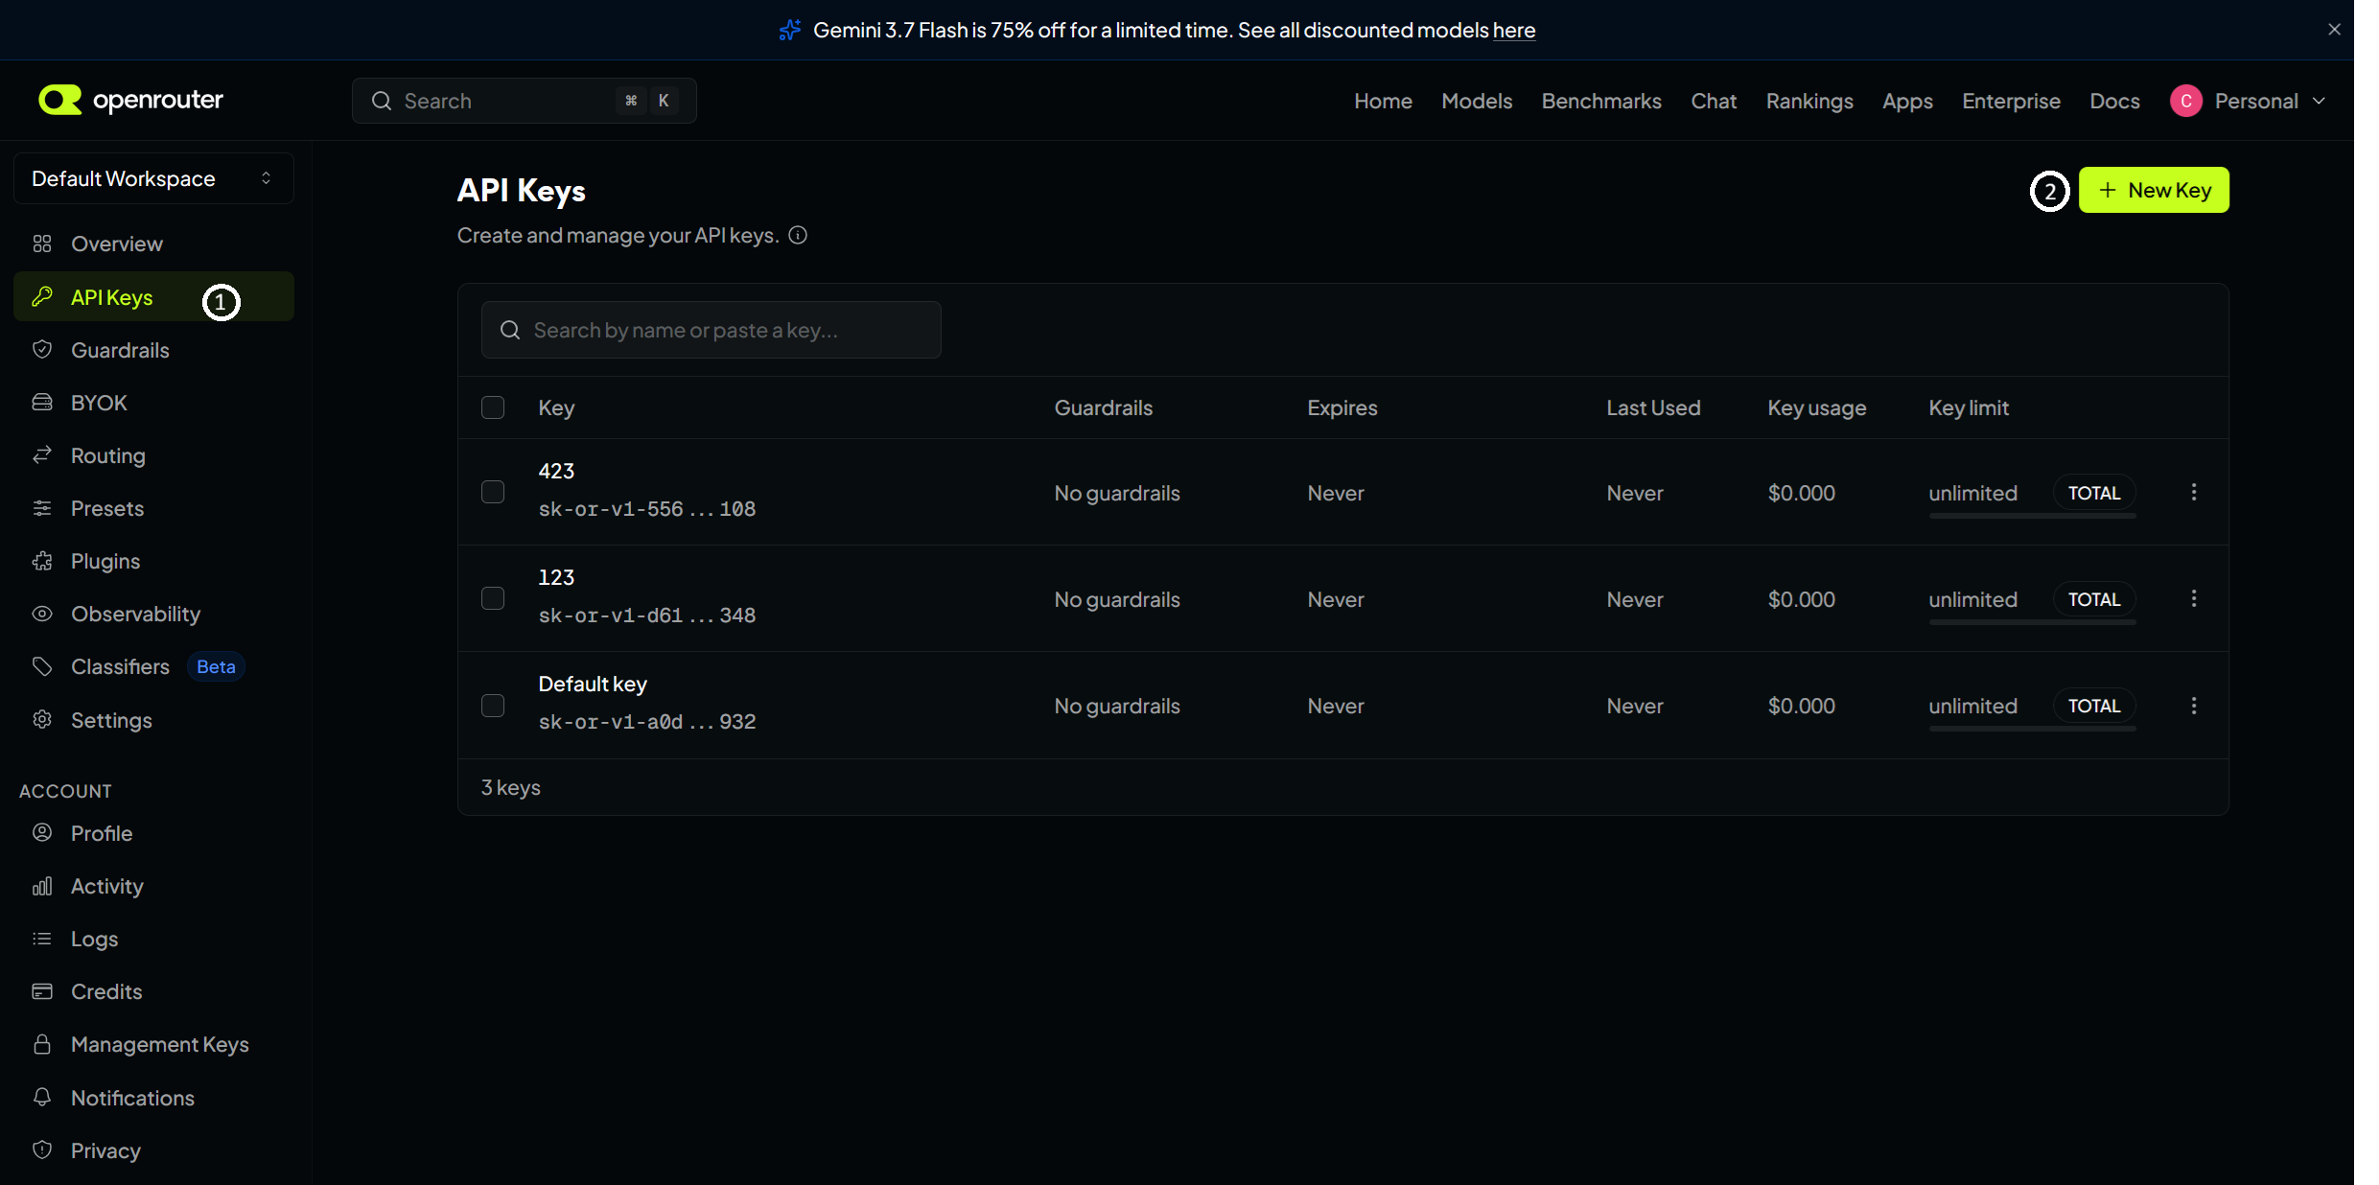
Task: Open the Overview sidebar item
Action: click(153, 244)
